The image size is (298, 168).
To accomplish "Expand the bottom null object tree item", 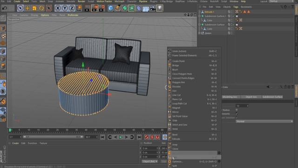I will [x=199, y=33].
